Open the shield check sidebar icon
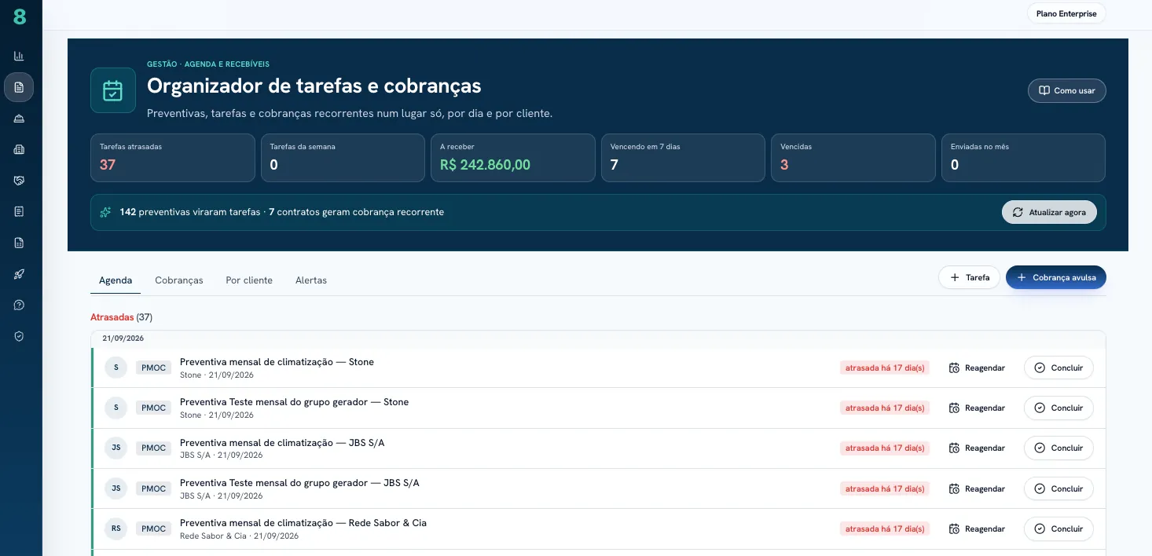This screenshot has width=1152, height=556. tap(19, 336)
